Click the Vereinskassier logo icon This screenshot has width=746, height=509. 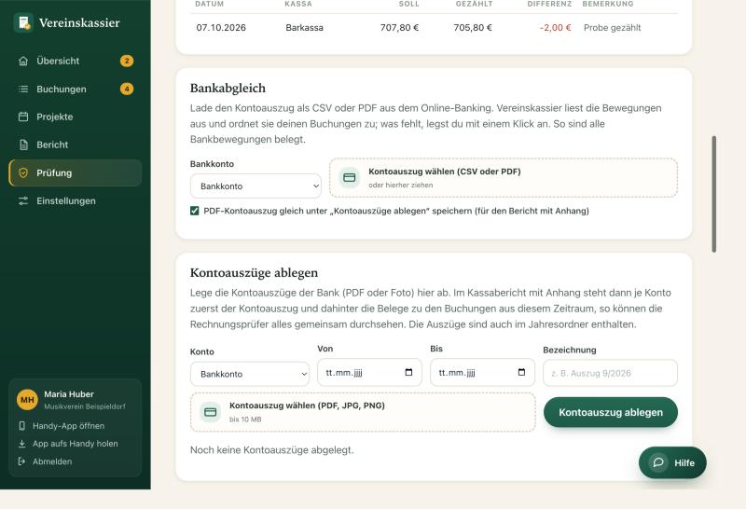pyautogui.click(x=23, y=22)
